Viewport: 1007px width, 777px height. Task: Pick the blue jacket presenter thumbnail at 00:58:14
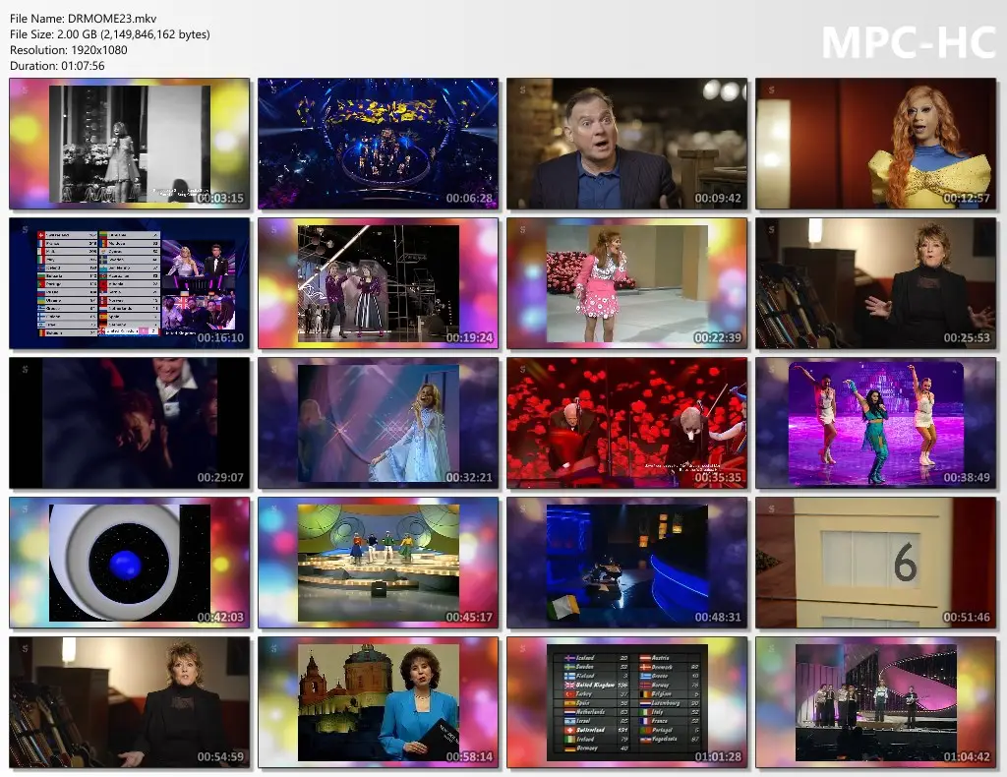click(379, 702)
